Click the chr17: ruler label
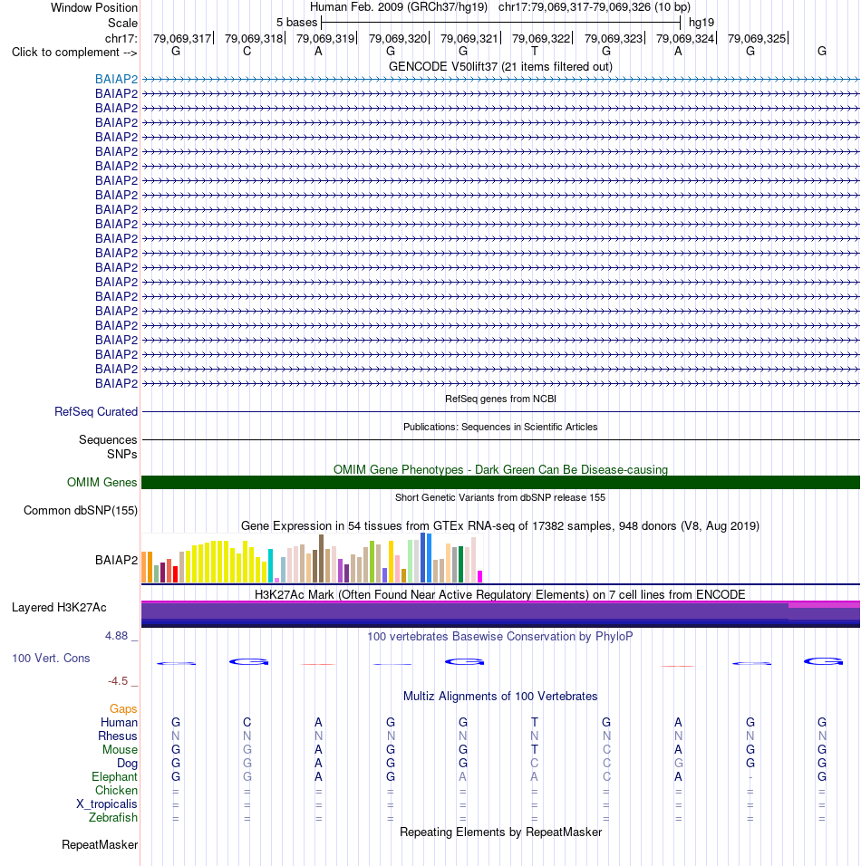The height and width of the screenshot is (866, 861). tap(121, 39)
